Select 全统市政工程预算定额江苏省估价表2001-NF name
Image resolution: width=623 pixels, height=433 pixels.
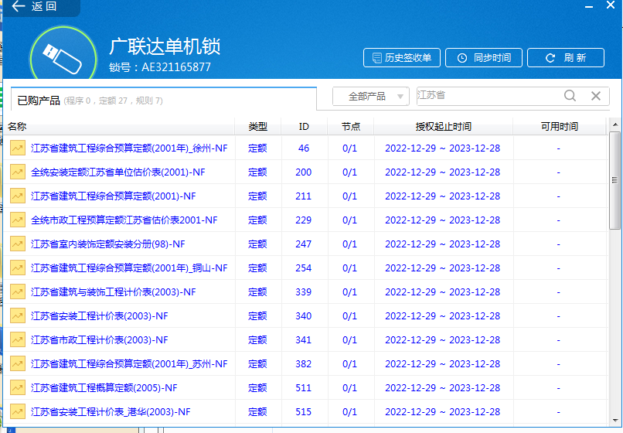coord(124,220)
